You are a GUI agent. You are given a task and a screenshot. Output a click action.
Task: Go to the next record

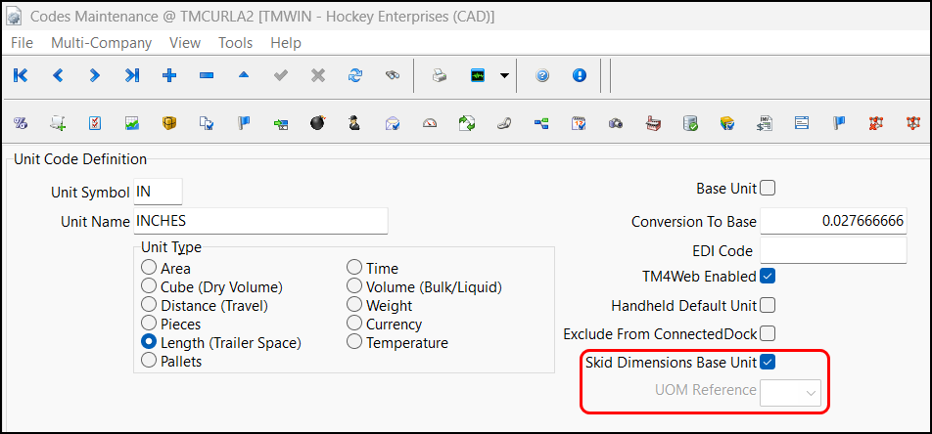pos(95,75)
